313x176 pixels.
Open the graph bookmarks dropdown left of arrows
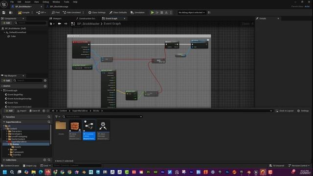52,24
